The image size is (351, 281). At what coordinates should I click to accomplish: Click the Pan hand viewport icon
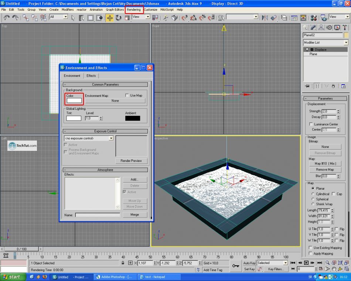coord(334,269)
